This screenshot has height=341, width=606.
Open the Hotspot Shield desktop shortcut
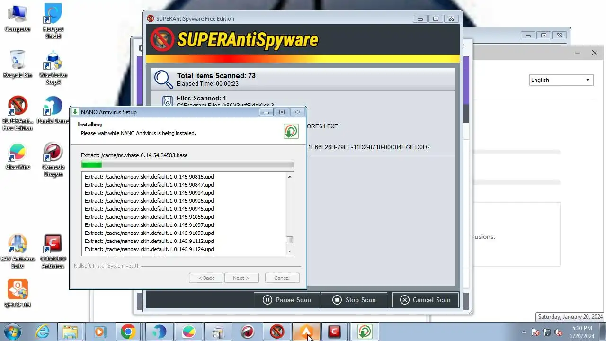click(53, 21)
